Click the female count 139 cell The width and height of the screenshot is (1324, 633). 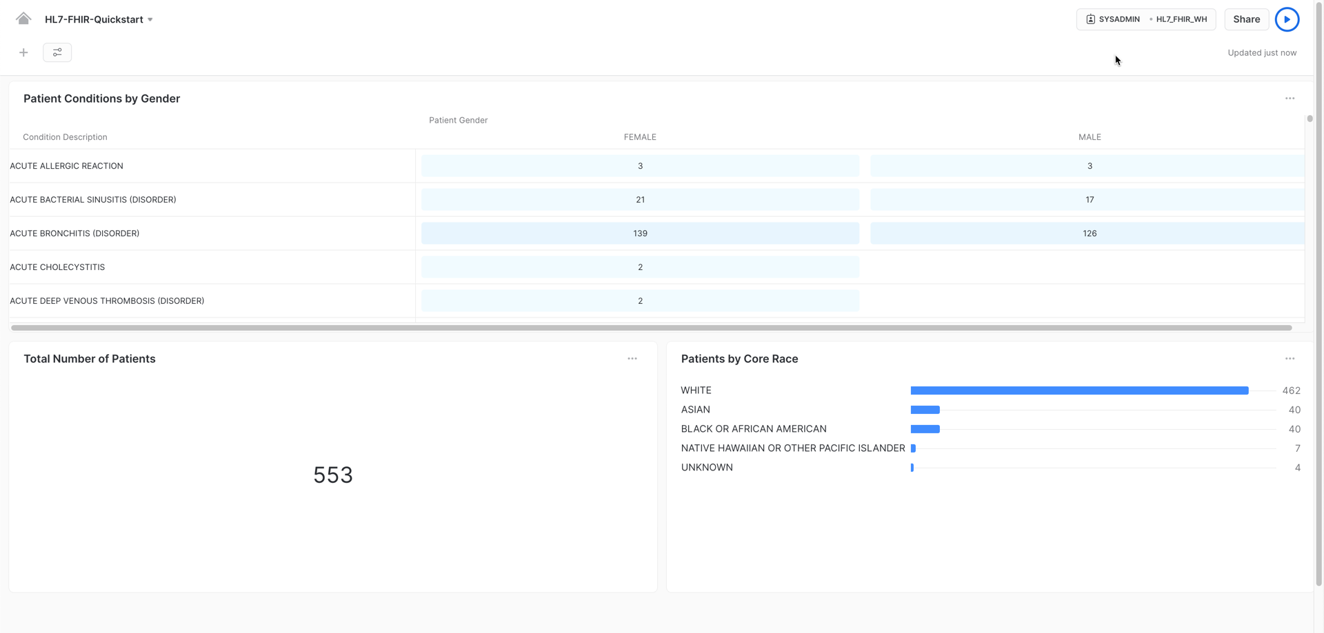(x=640, y=234)
